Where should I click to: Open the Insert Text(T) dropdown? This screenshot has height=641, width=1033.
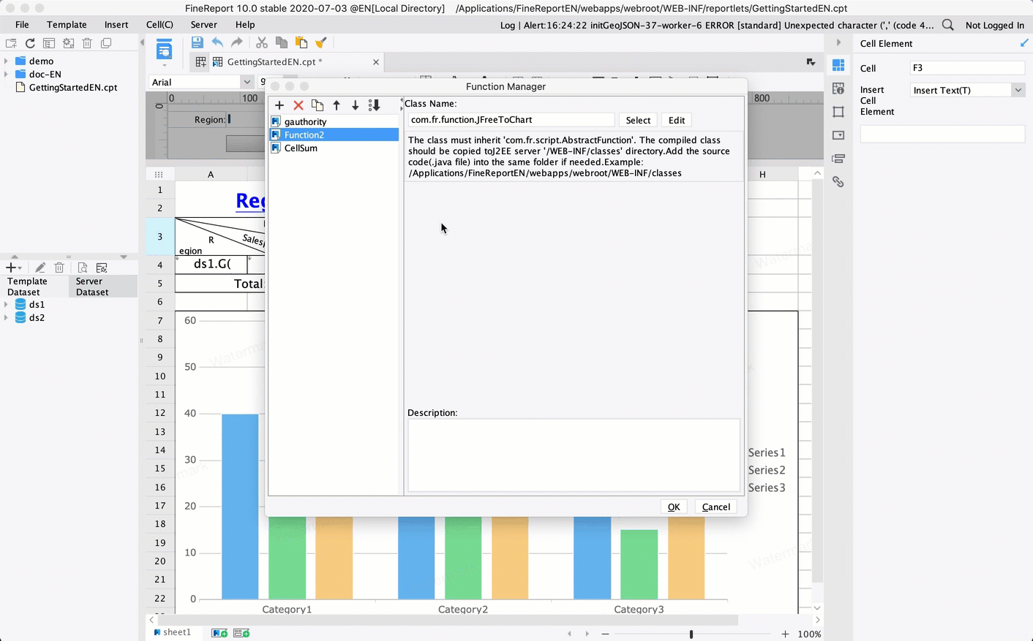click(x=1019, y=89)
